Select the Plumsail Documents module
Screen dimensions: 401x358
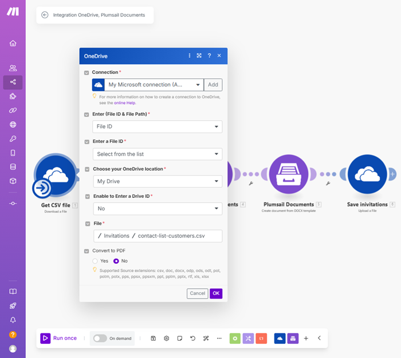pos(289,174)
